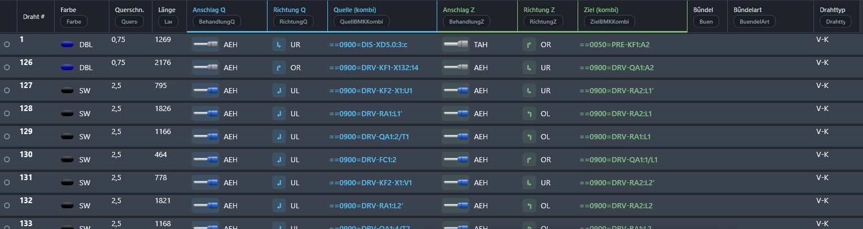The image size is (863, 229).
Task: Click the blue source ferrule icon in row 127
Action: click(x=205, y=90)
